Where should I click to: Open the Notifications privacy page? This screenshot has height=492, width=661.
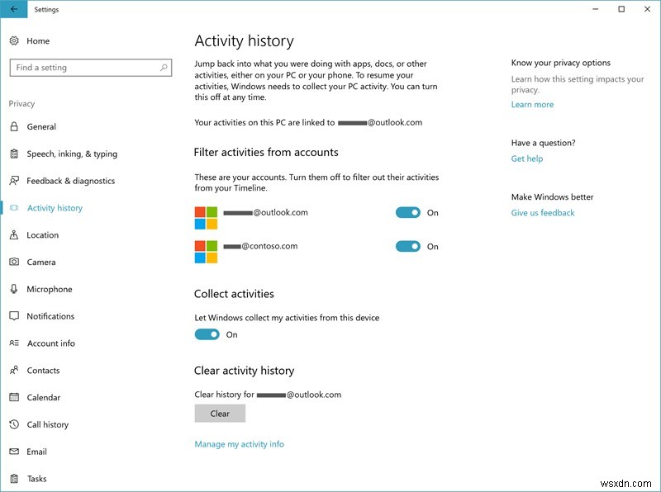(52, 316)
